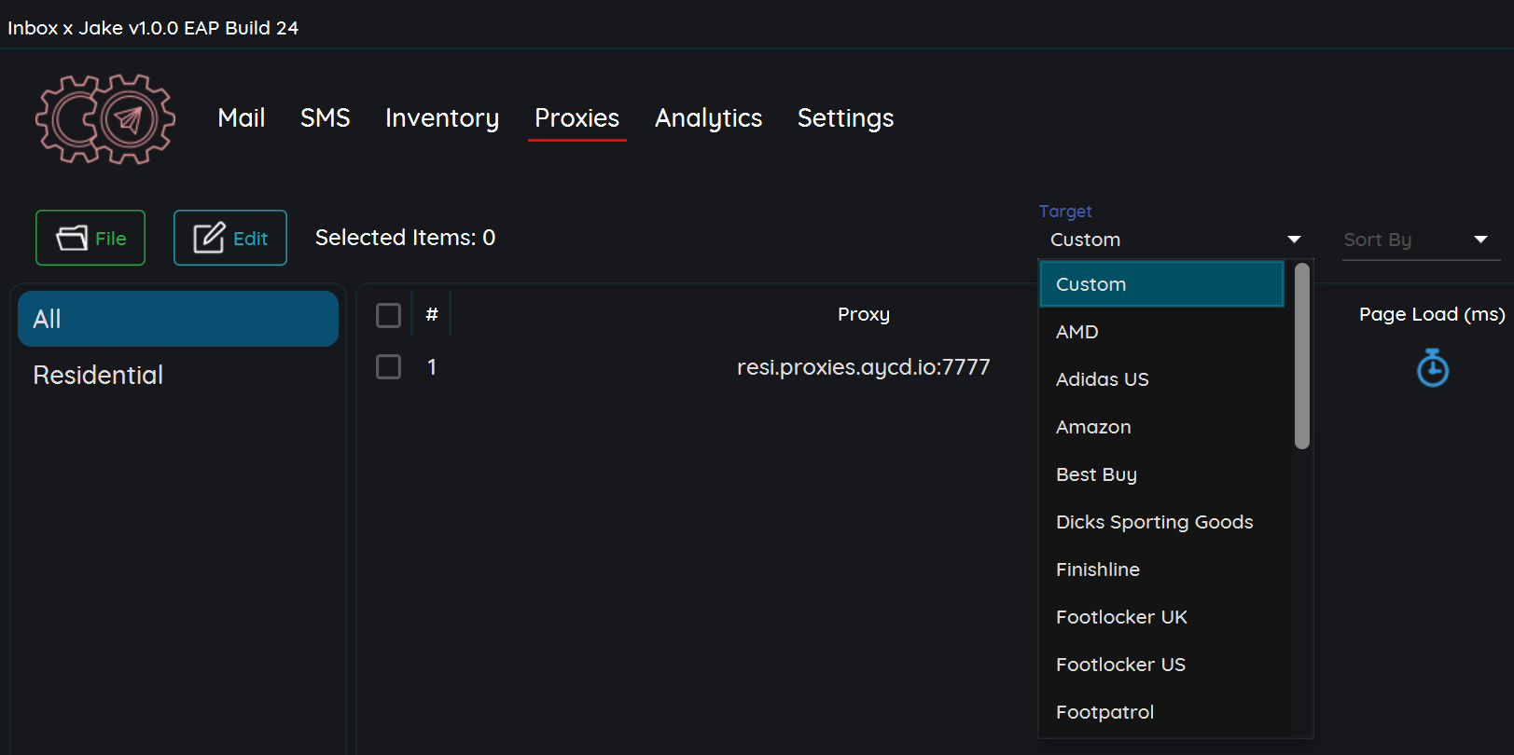This screenshot has width=1514, height=755.
Task: Click the Proxy column header
Action: (x=864, y=314)
